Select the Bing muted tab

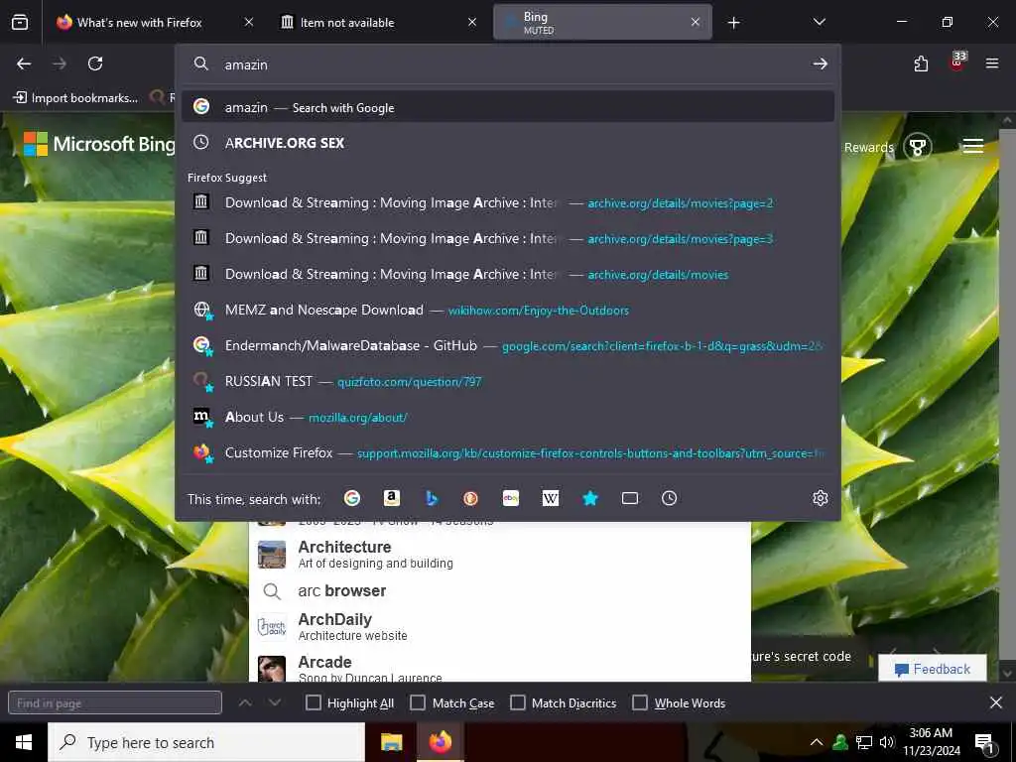point(602,23)
